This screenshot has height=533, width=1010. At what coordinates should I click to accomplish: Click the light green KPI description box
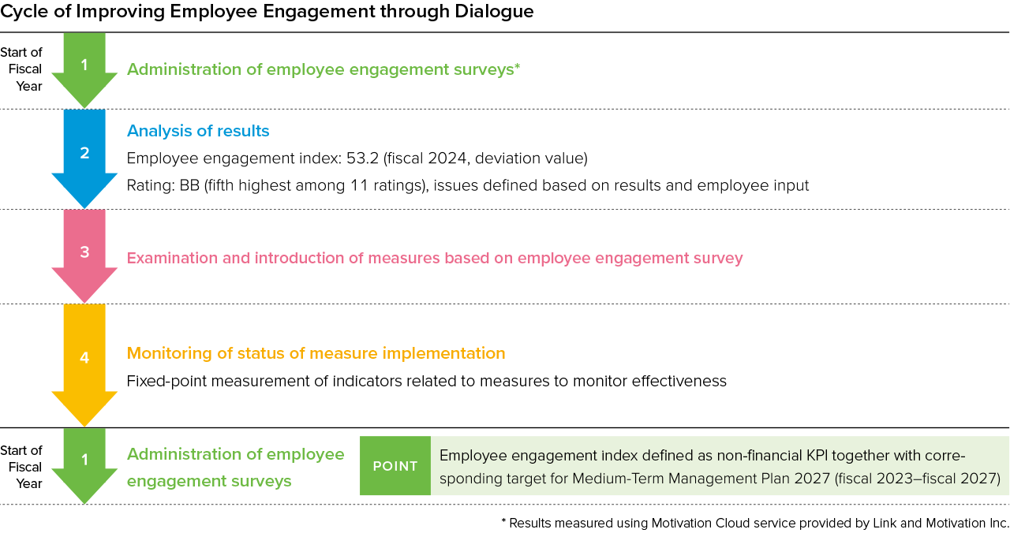click(720, 466)
